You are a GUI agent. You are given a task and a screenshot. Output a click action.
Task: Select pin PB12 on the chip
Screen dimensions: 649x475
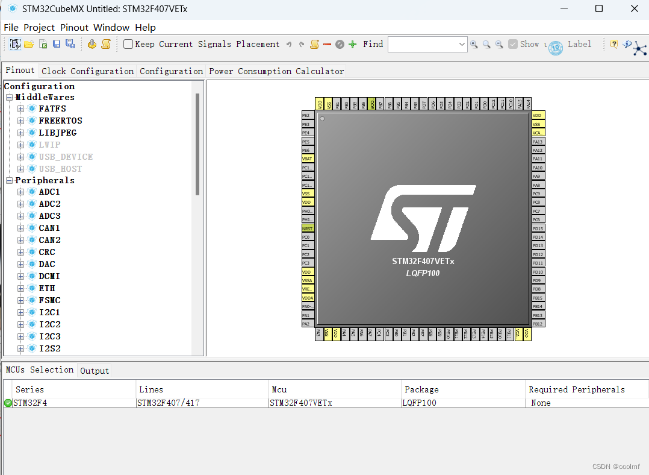pyautogui.click(x=538, y=324)
